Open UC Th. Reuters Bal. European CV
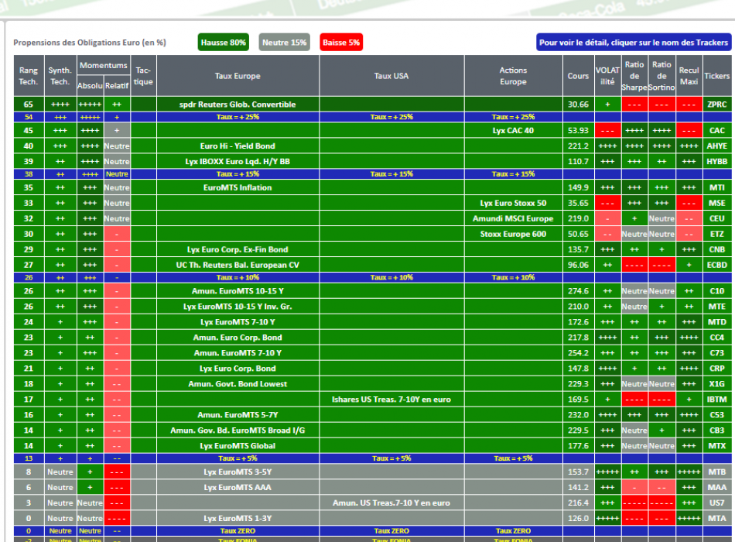 pyautogui.click(x=238, y=265)
